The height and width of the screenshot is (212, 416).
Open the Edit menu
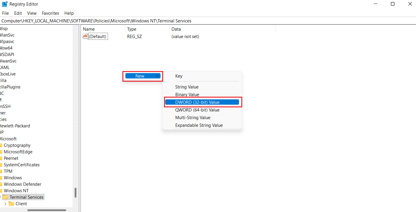[18, 13]
